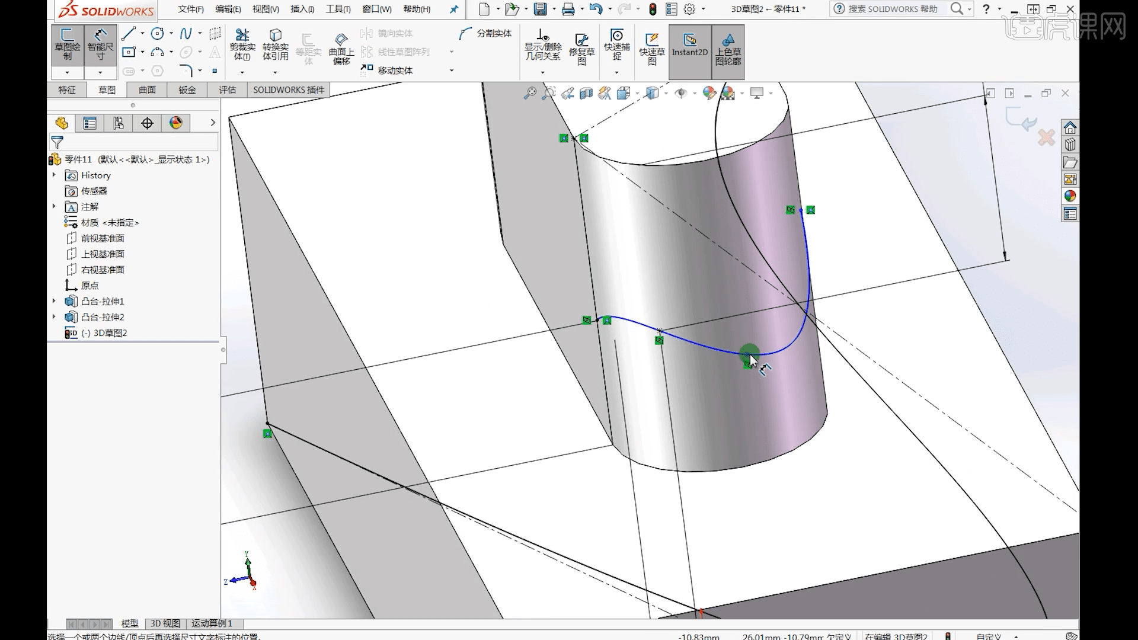Select the Centerpoint Arc tool

pos(157,52)
